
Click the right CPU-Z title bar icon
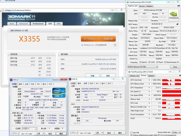(x=70, y=79)
